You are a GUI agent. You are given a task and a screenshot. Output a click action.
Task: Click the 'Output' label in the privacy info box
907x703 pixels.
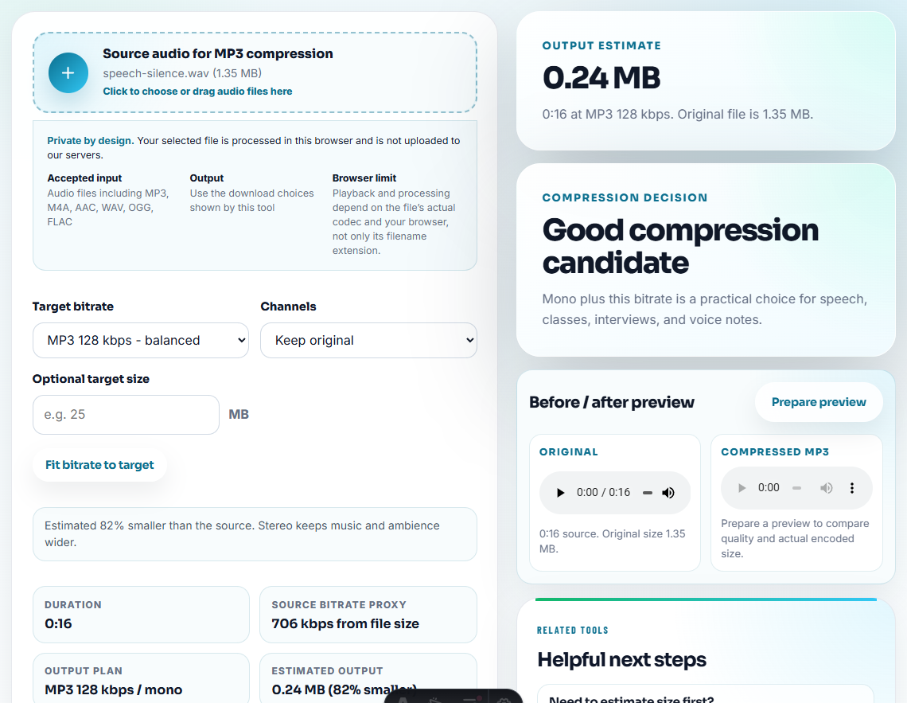point(207,178)
